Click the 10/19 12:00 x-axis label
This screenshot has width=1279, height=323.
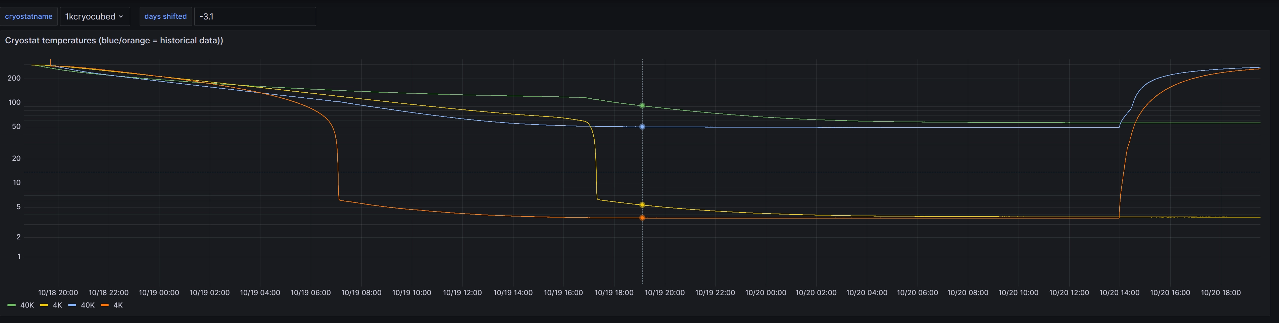coord(462,293)
